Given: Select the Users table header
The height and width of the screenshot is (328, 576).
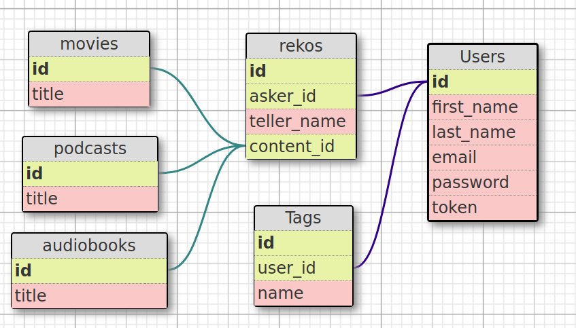Looking at the screenshot, I should 483,57.
